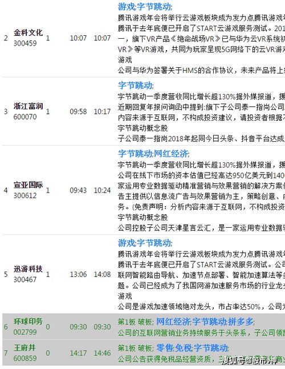Click time 14:08 in 迅游科技 row
Image resolution: width=285 pixels, height=369 pixels.
click(102, 274)
